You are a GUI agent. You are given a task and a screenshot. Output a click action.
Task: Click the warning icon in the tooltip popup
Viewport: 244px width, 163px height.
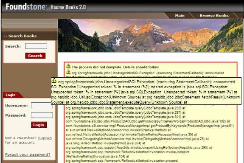54,81
